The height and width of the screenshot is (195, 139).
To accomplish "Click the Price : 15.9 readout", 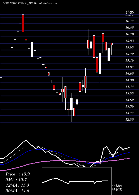I will 18,174.
